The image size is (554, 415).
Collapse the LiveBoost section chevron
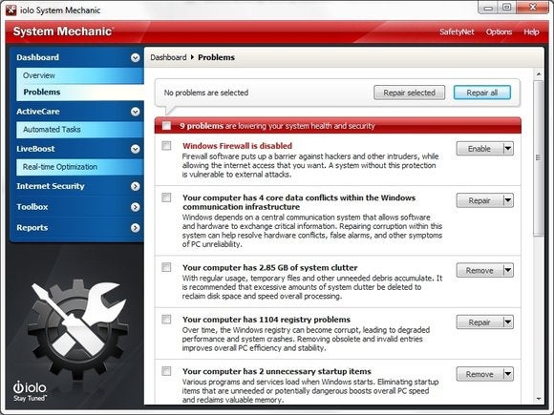(135, 149)
